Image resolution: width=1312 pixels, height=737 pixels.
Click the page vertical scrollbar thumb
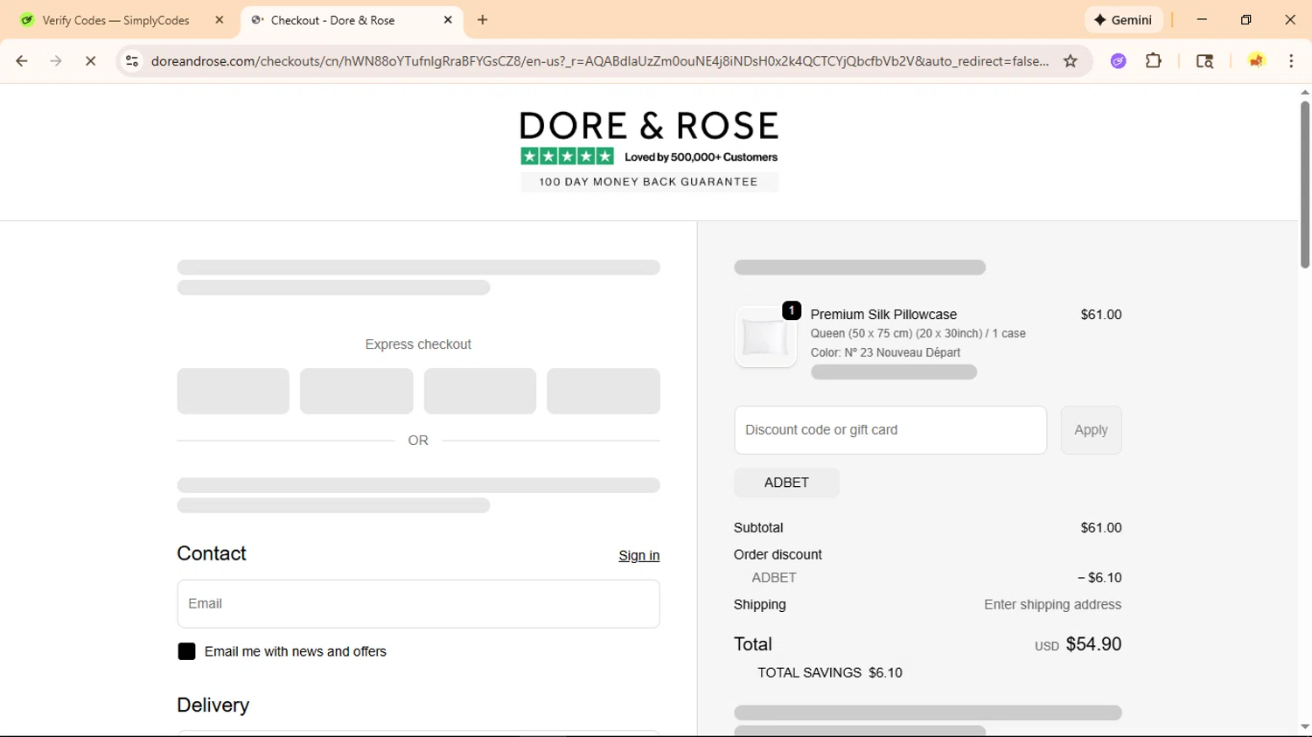tap(1305, 184)
